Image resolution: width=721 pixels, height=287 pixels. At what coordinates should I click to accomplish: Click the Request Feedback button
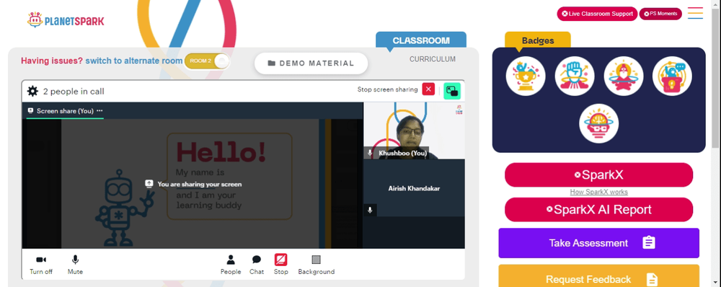[x=598, y=277]
